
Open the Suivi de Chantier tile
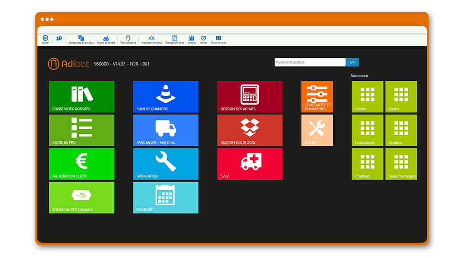[x=165, y=97]
